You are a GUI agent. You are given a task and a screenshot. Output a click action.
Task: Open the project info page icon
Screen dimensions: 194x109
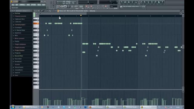[159, 2]
